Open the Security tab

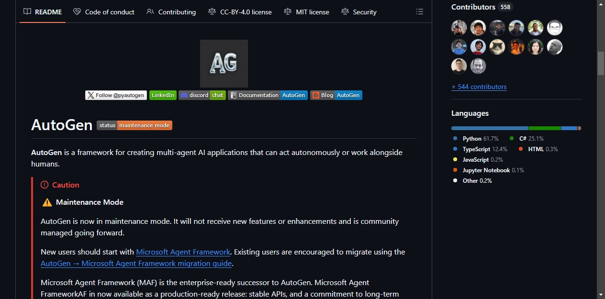(x=359, y=11)
